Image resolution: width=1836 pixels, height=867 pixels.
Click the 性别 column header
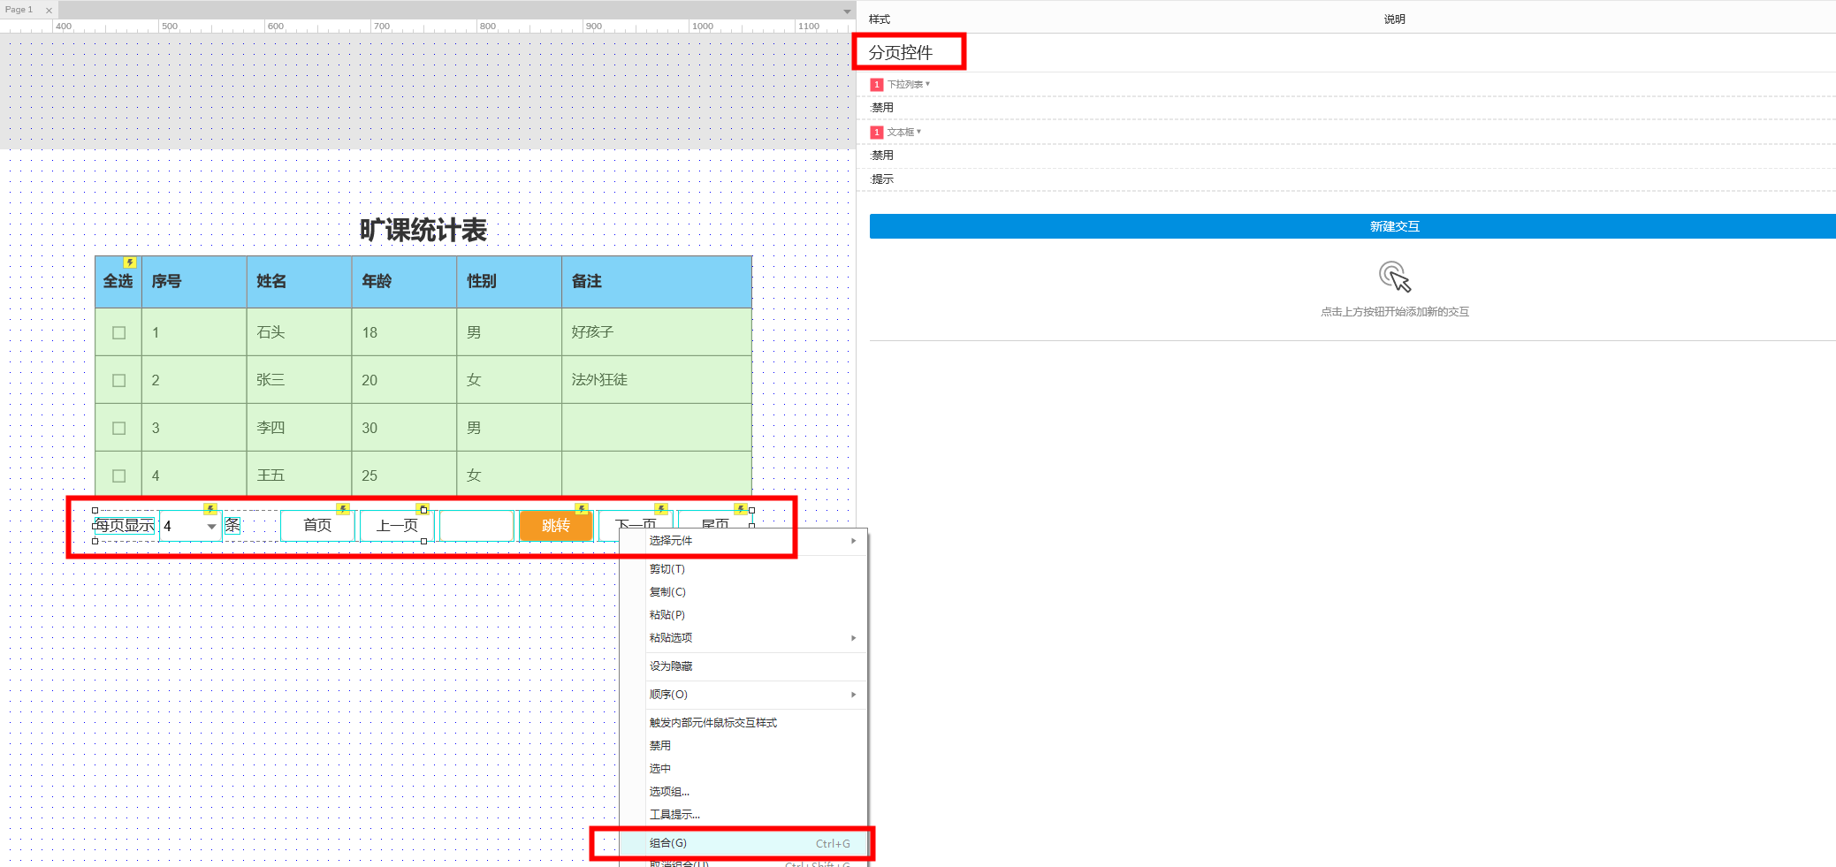tap(509, 282)
